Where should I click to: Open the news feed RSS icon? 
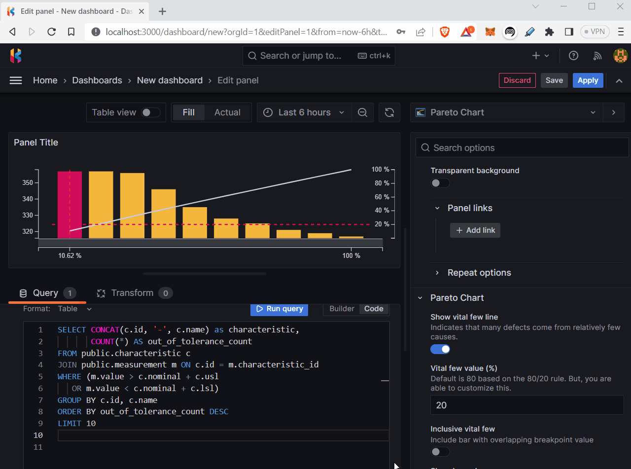click(597, 55)
